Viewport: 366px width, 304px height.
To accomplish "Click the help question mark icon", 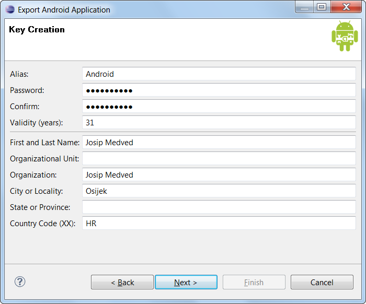I will point(20,282).
